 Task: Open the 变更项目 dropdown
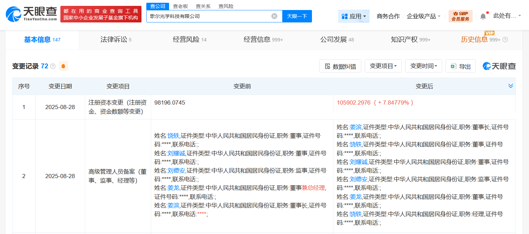(383, 66)
